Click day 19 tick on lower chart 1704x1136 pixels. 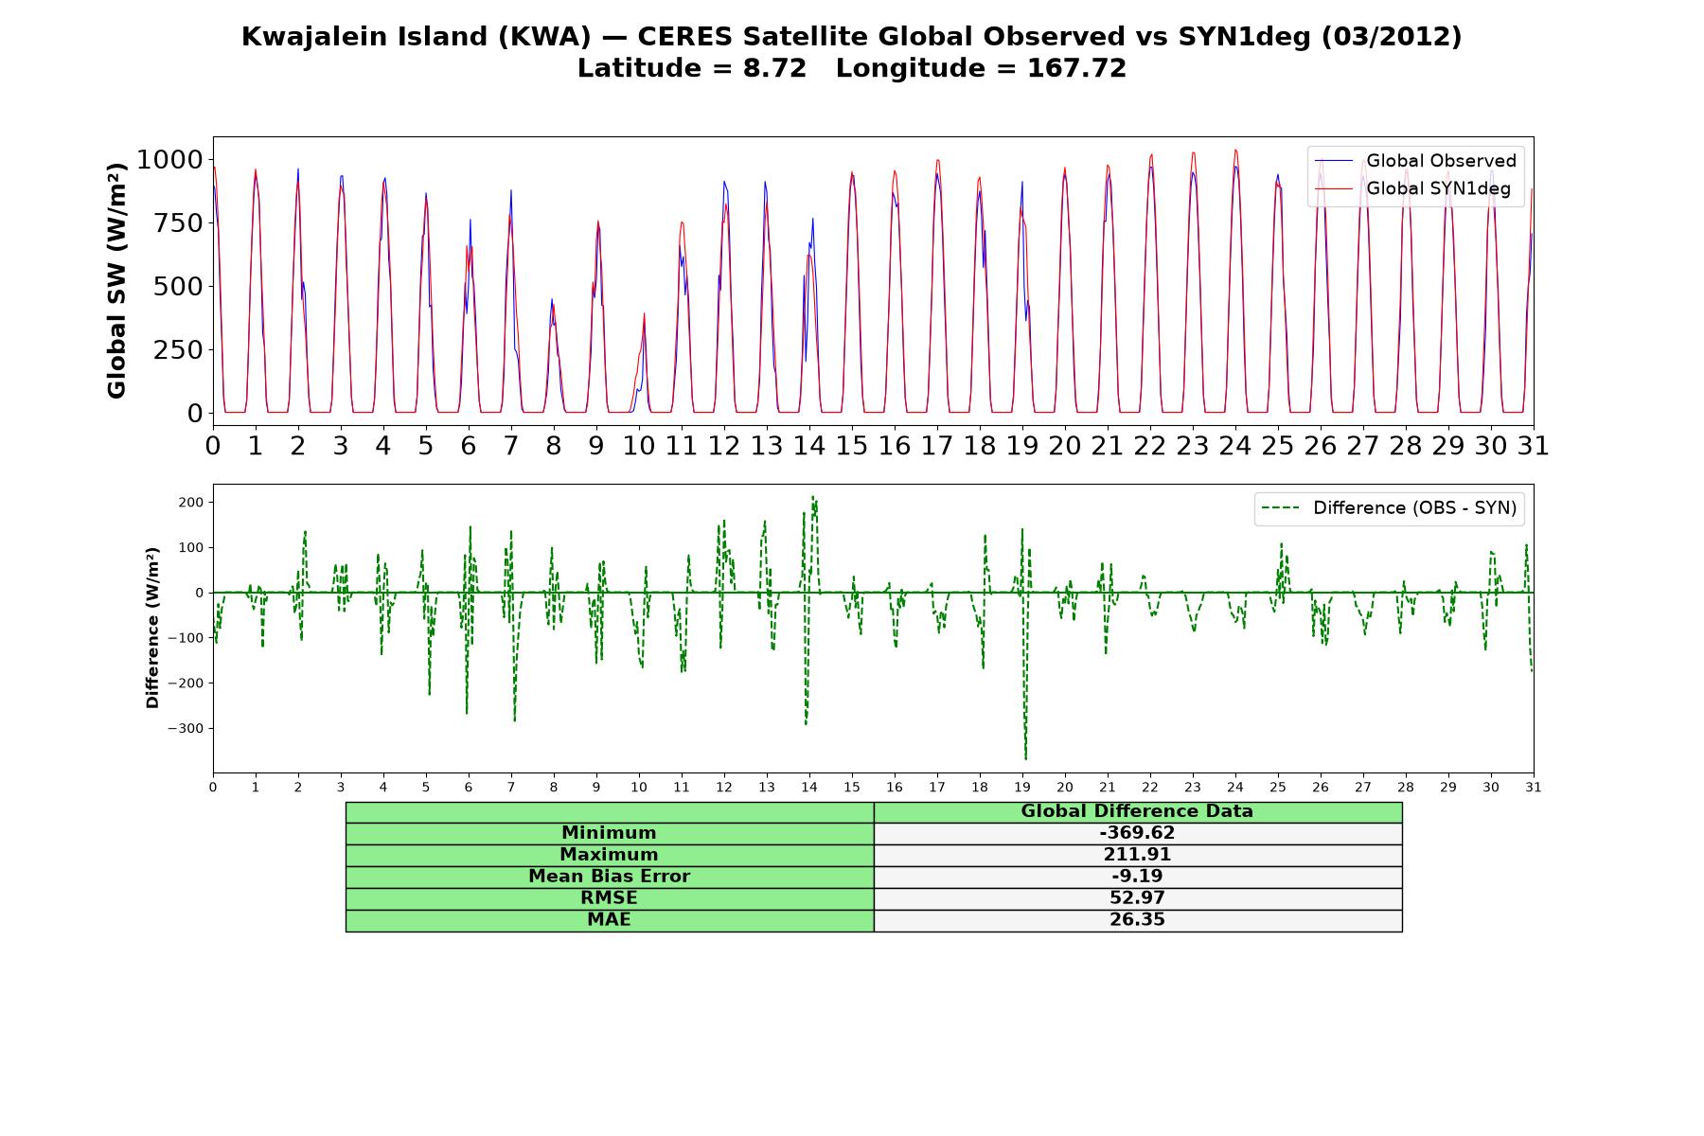1022,788
